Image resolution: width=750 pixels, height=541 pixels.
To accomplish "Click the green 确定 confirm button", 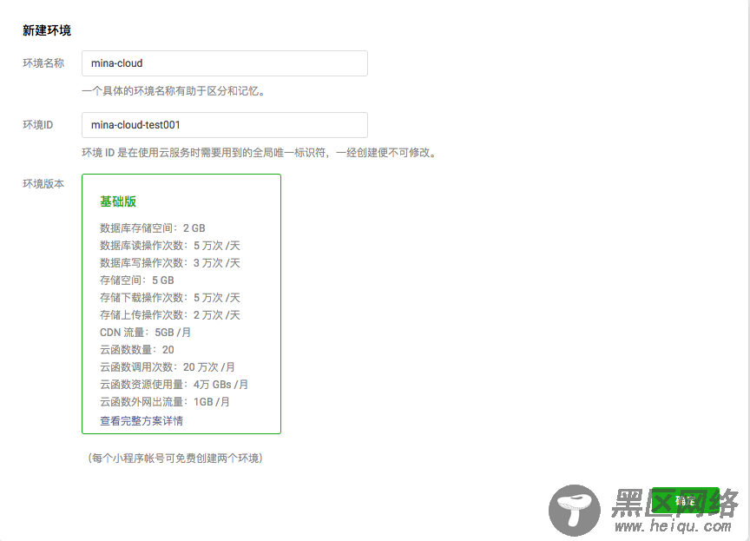I will tap(686, 501).
